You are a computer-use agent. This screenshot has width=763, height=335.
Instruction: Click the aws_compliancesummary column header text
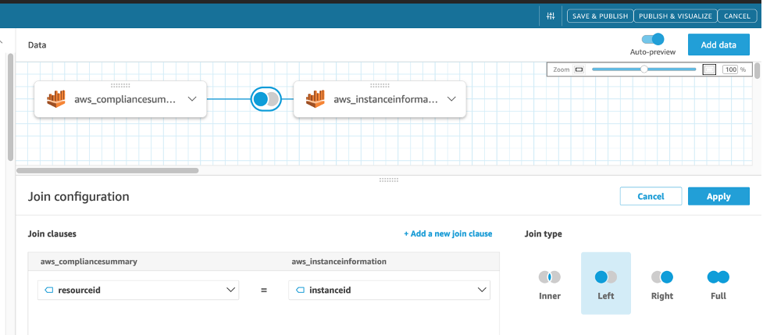[x=88, y=262]
